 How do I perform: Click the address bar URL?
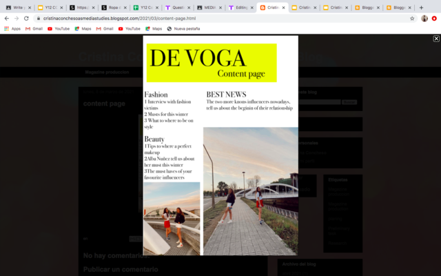pyautogui.click(x=119, y=19)
